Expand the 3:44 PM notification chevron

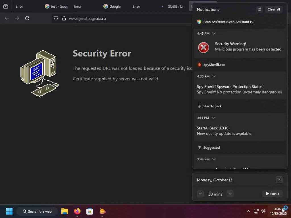coord(214,159)
